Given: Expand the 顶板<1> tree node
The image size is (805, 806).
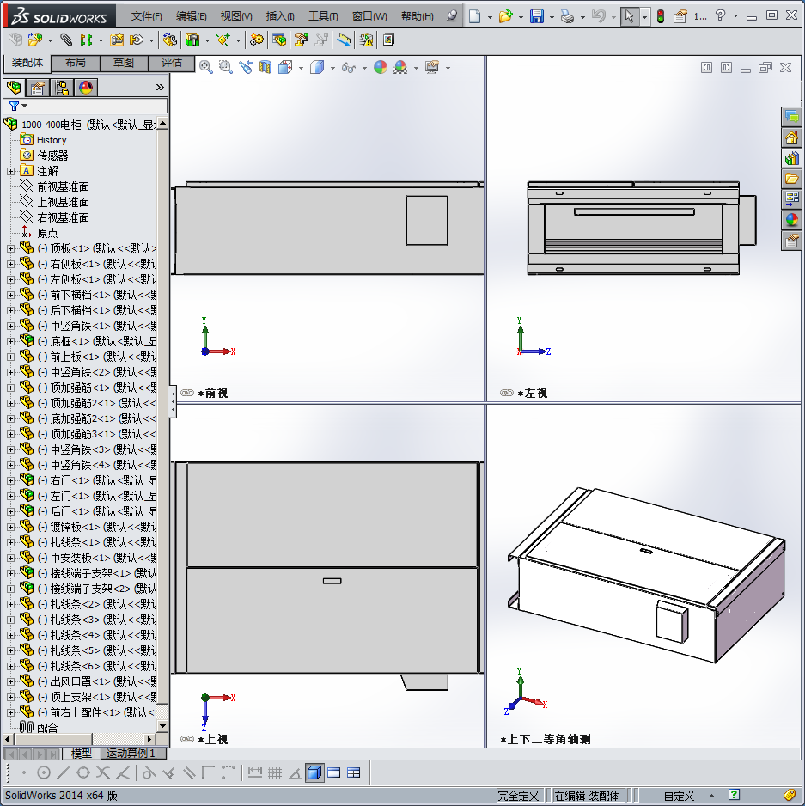Looking at the screenshot, I should [x=11, y=249].
